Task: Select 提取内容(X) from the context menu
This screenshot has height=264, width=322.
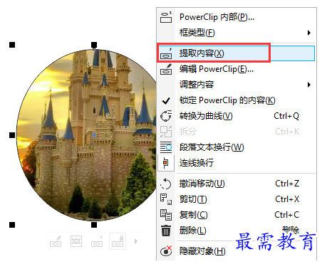Action: (x=237, y=53)
